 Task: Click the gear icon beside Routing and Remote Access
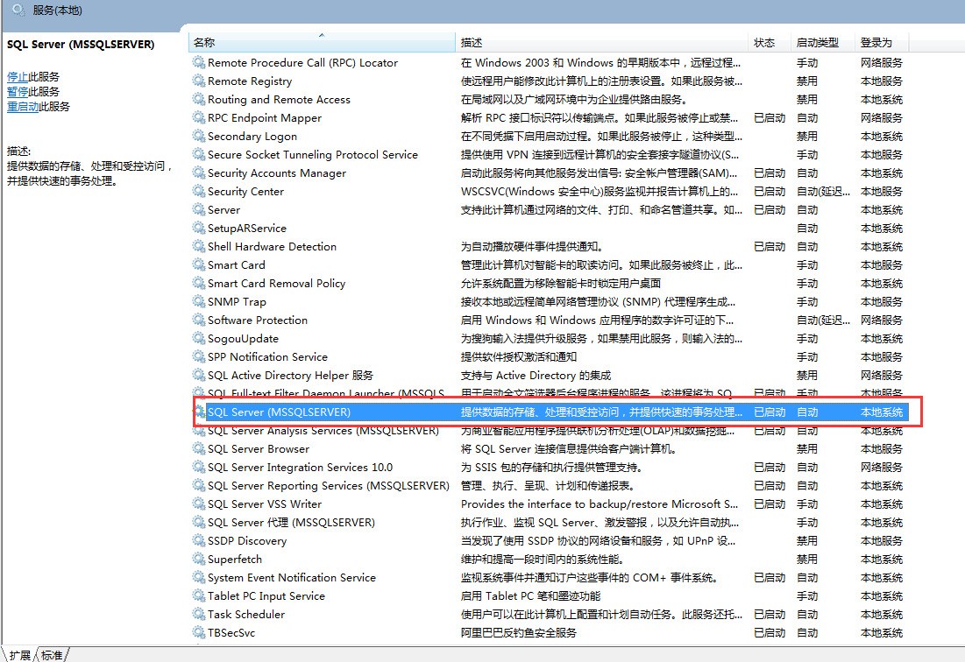(198, 99)
